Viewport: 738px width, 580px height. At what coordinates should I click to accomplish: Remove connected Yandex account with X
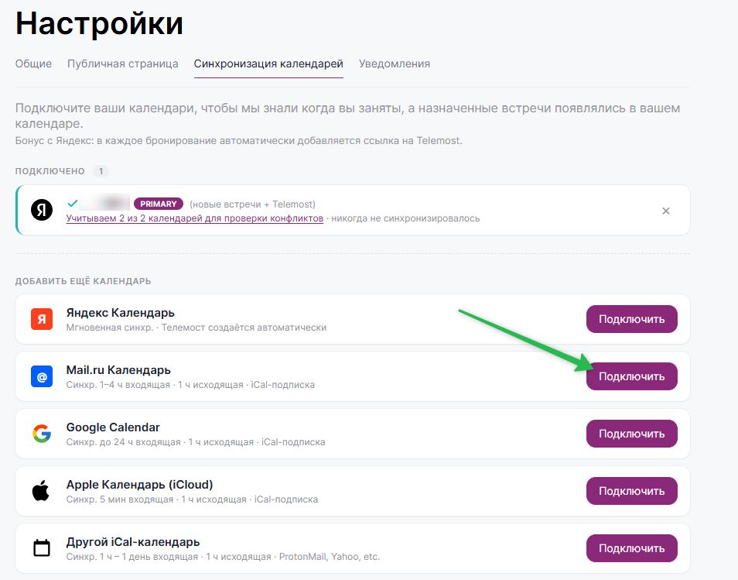[x=665, y=211]
